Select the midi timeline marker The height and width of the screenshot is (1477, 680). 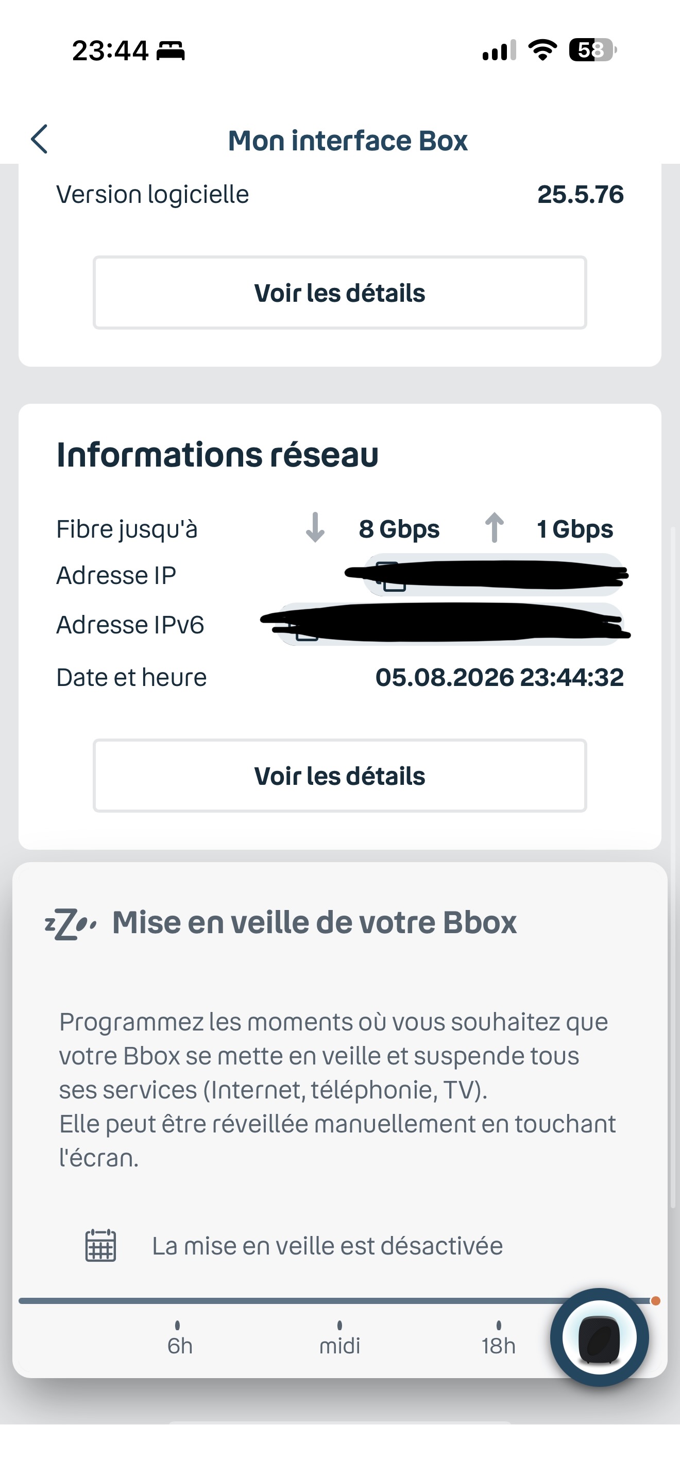tap(339, 1339)
